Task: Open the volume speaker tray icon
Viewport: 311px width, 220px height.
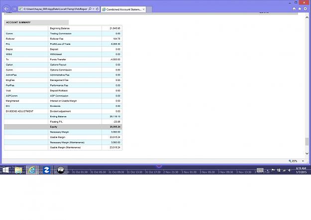Action: pyautogui.click(x=290, y=170)
